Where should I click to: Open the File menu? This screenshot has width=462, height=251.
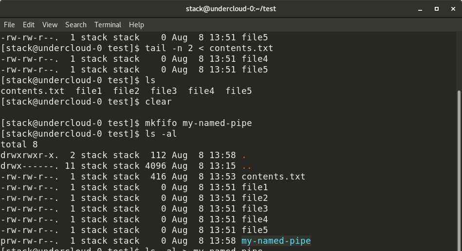9,25
